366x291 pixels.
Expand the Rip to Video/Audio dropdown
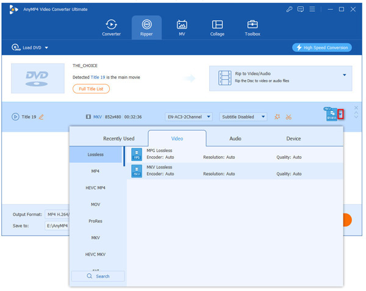(x=344, y=75)
